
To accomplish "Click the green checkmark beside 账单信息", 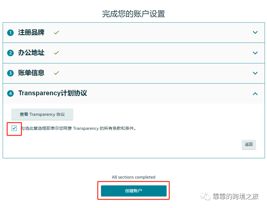I will pyautogui.click(x=56, y=73).
